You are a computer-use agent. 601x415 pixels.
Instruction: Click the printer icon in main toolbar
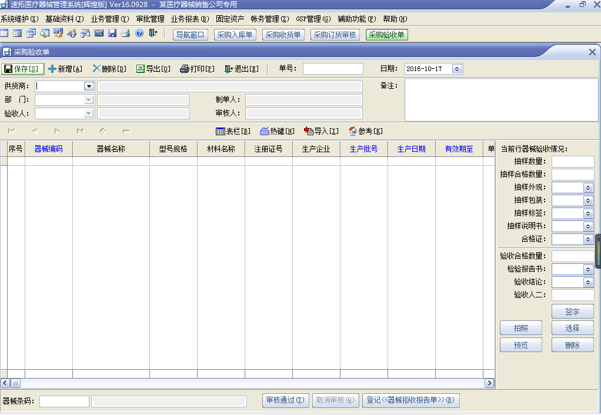(x=126, y=34)
